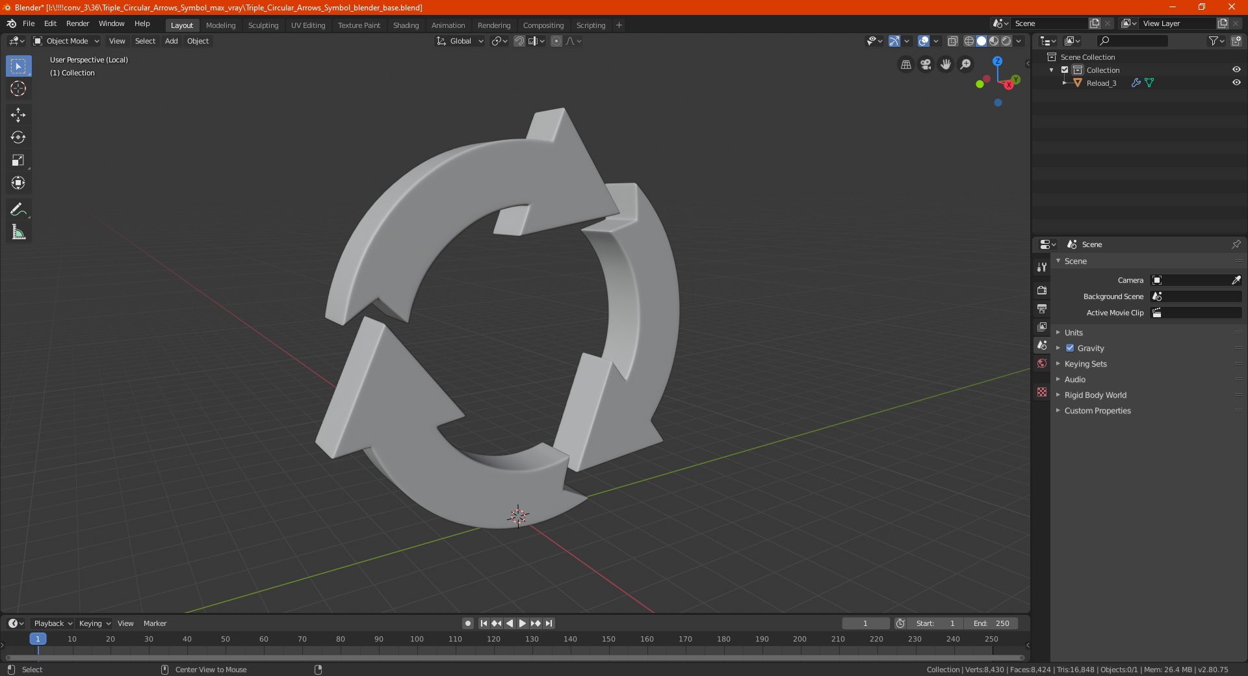The width and height of the screenshot is (1248, 676).
Task: Open Render properties tab
Action: [1042, 290]
